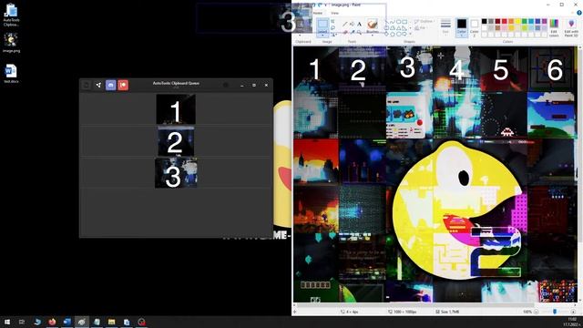This screenshot has width=583, height=328.
Task: Choose the Magnifier tool in Paint
Action: [x=359, y=33]
